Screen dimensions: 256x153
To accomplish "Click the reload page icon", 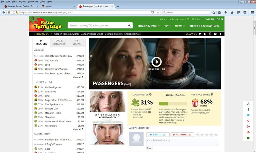I will pos(158,13).
